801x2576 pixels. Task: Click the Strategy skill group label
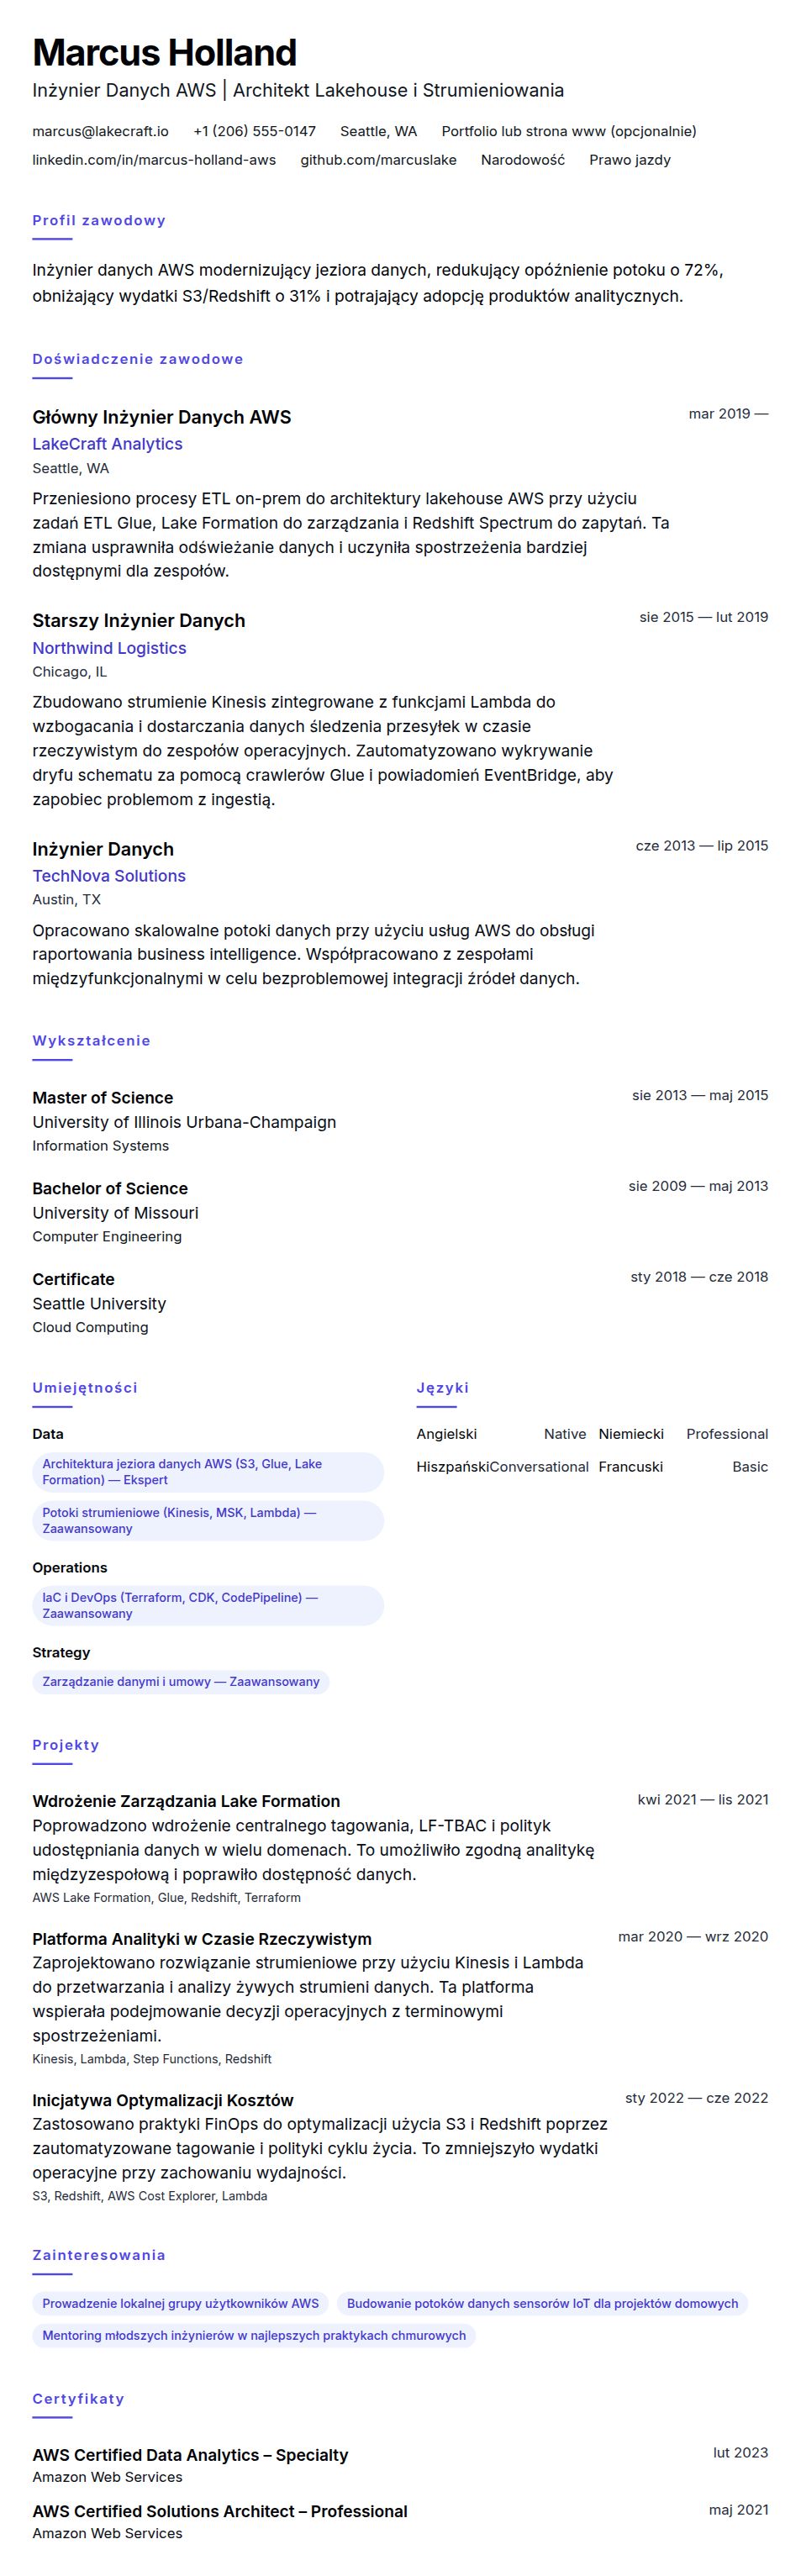61,1653
